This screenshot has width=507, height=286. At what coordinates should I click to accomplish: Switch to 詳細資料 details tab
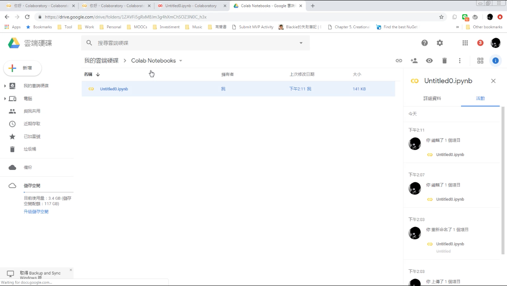432,98
